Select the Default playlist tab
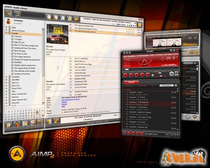This screenshot has width=210, height=168. click(131, 82)
